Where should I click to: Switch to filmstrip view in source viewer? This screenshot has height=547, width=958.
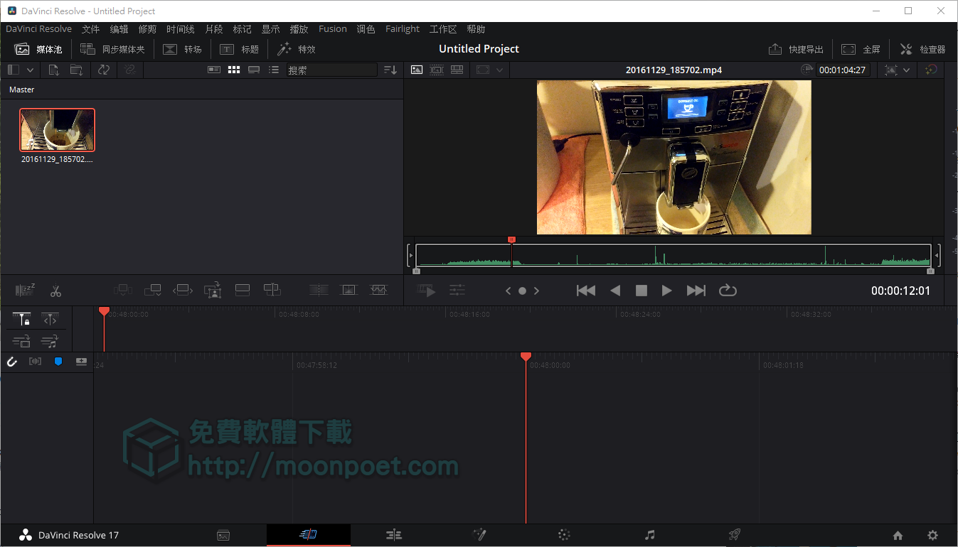436,70
